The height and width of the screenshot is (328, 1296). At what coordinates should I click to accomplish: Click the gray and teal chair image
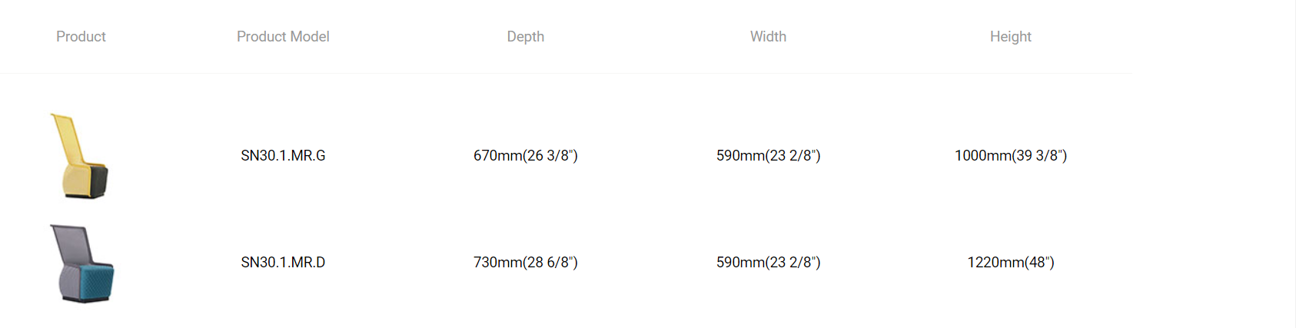pyautogui.click(x=81, y=263)
